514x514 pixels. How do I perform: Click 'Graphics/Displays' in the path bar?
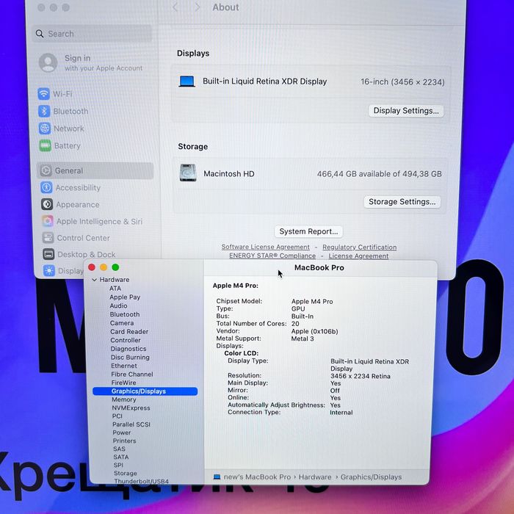371,477
